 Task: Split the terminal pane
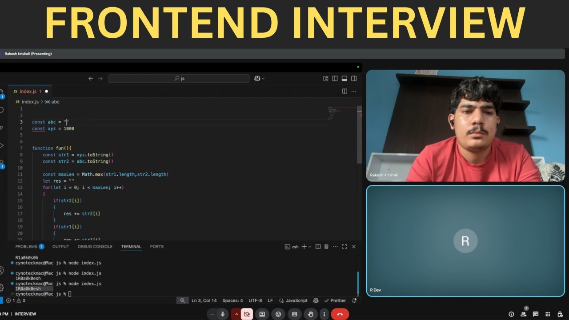click(x=318, y=246)
